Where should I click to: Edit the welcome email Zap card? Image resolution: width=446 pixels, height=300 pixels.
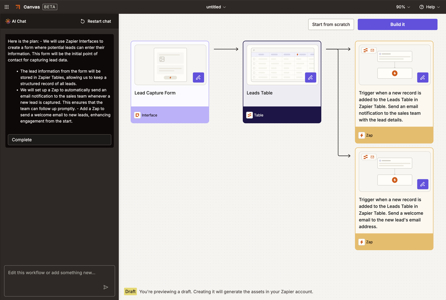pos(423,184)
